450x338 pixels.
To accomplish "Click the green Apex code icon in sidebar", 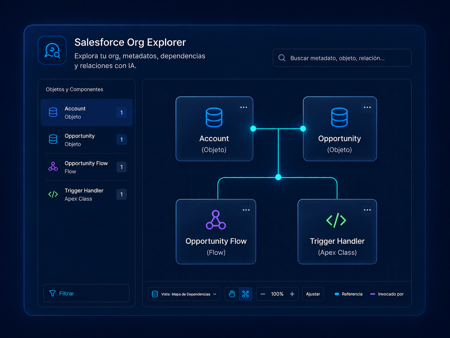I will pyautogui.click(x=53, y=194).
